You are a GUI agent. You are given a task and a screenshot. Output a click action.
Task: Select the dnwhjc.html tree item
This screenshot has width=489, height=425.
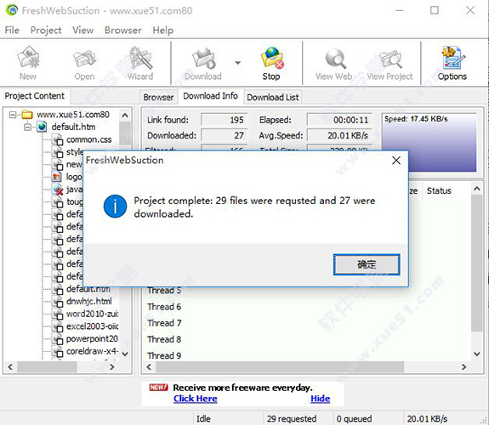[x=89, y=302]
